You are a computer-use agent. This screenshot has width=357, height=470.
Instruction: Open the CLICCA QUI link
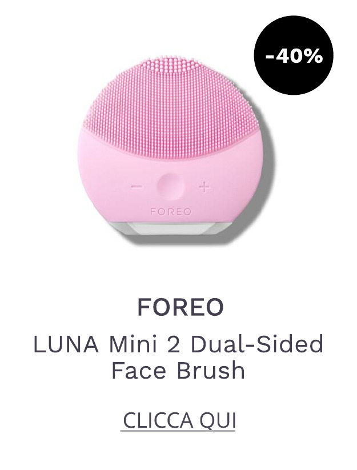coord(179,420)
